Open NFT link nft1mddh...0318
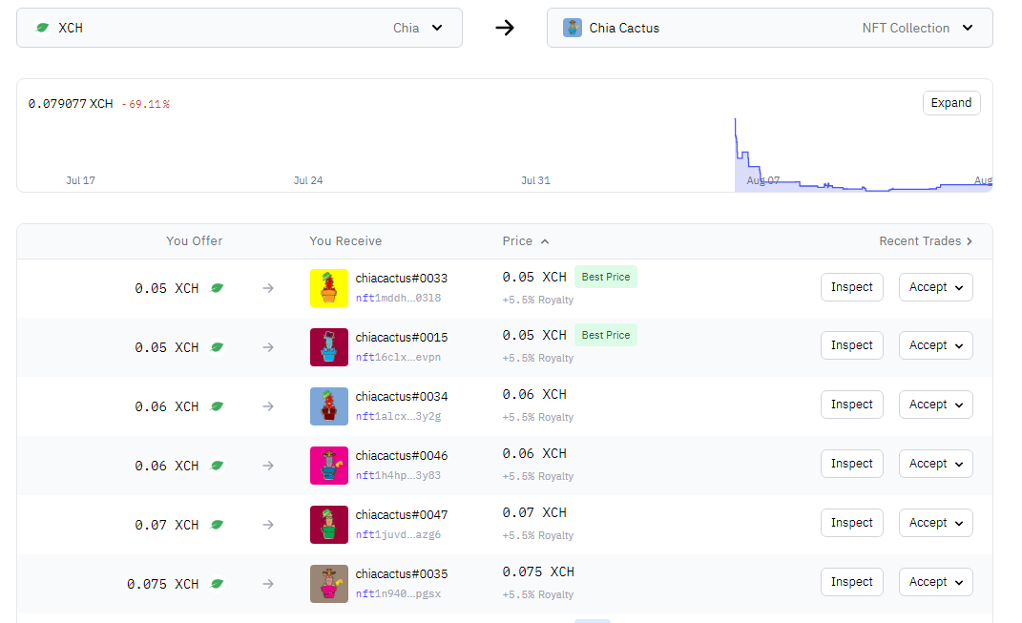 pyautogui.click(x=398, y=298)
